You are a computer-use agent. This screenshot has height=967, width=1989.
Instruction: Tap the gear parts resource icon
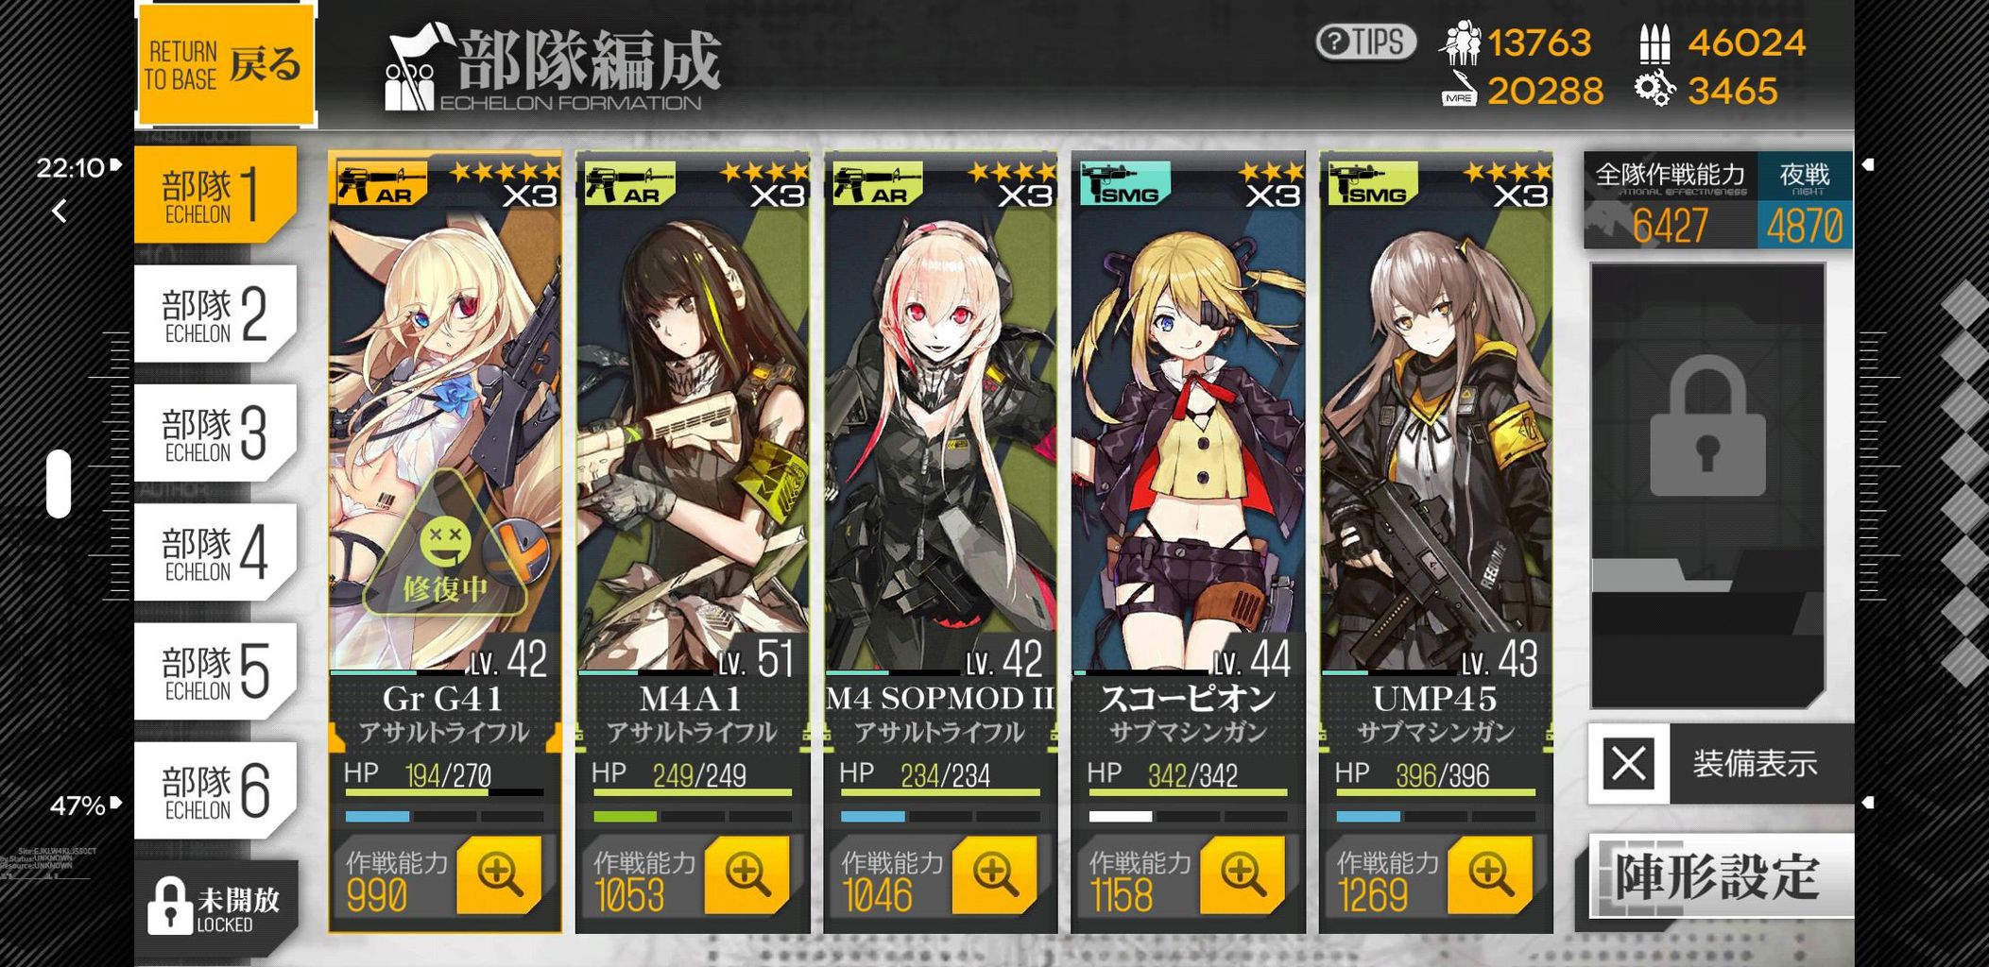pos(1655,91)
